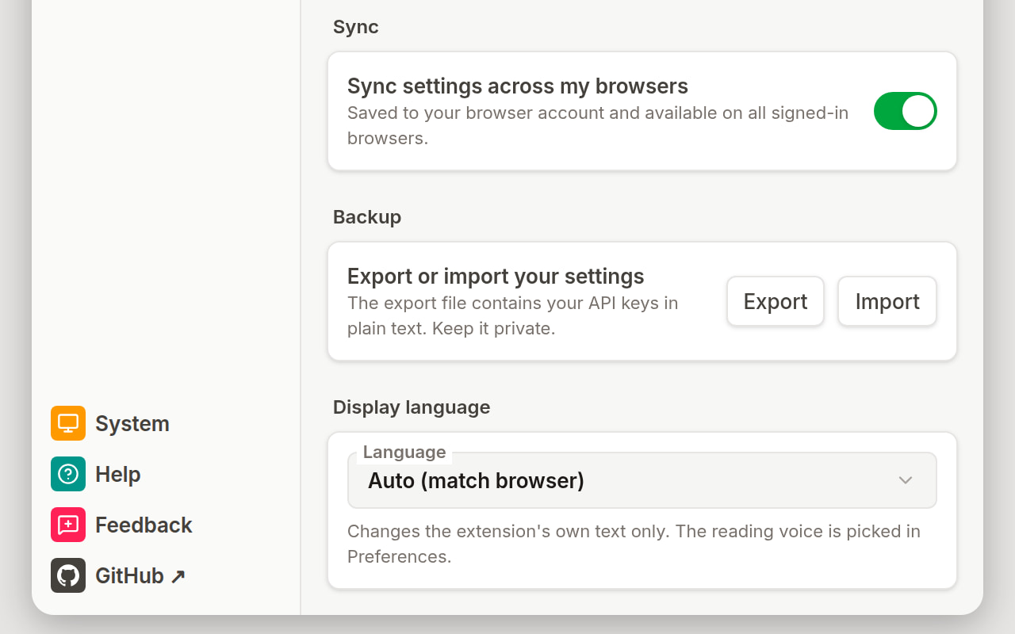Open the System sidebar item
The height and width of the screenshot is (634, 1015).
click(111, 423)
